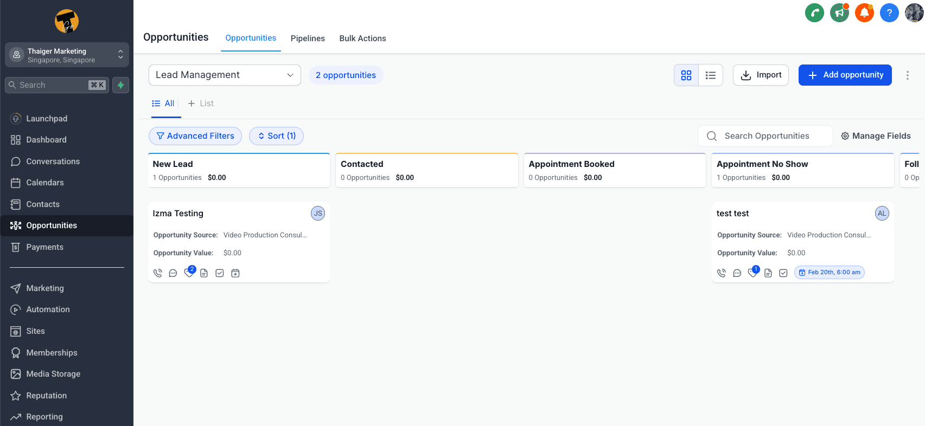Open the user profile avatar
Image resolution: width=925 pixels, height=426 pixels.
click(x=914, y=12)
